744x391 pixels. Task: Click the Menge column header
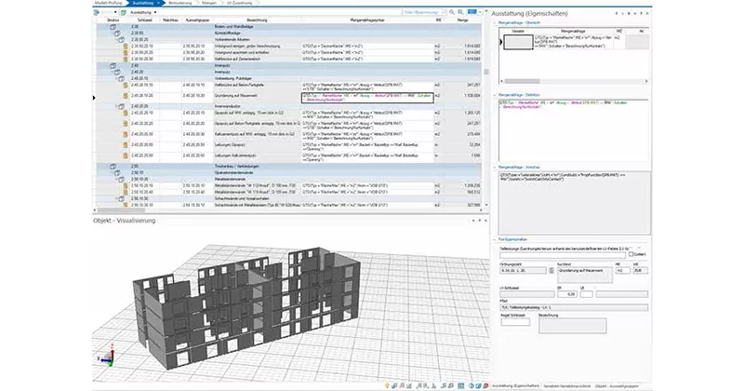pyautogui.click(x=462, y=20)
